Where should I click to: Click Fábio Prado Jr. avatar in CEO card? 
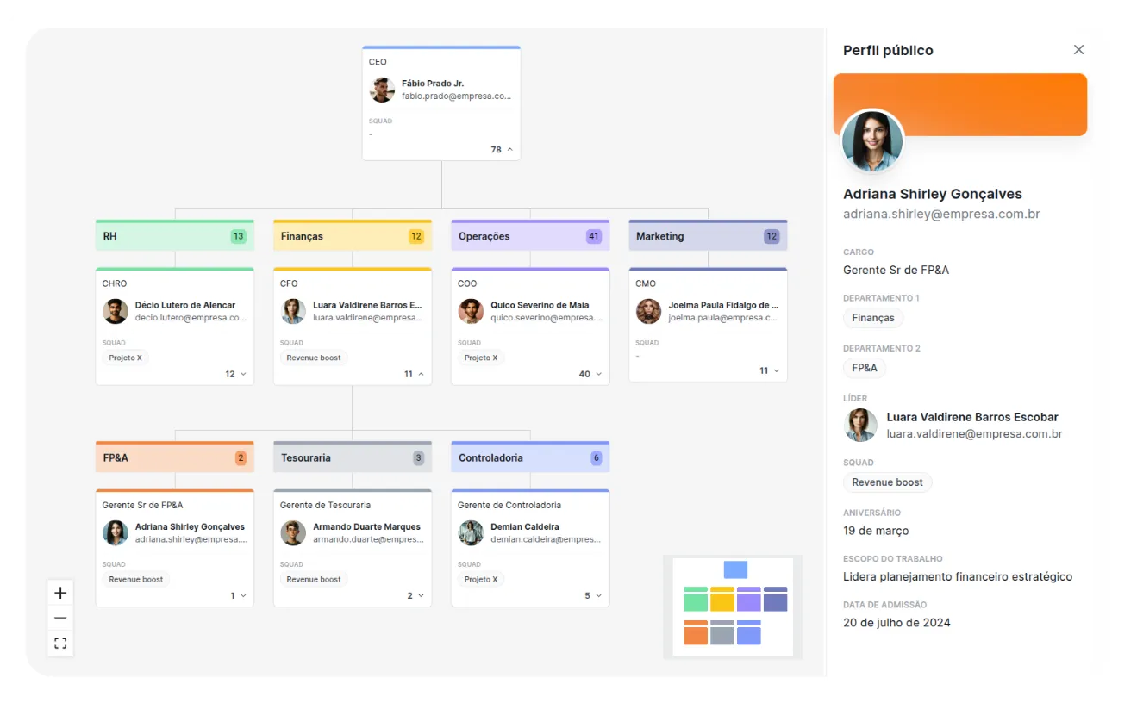tap(382, 90)
